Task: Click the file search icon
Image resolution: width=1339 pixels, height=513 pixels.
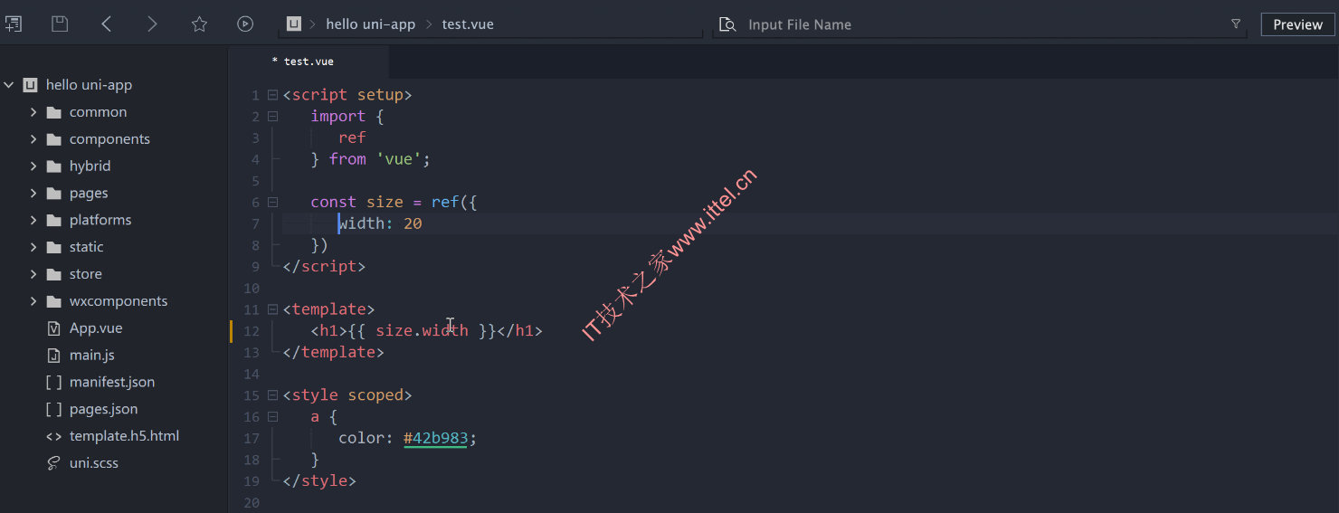Action: tap(727, 24)
